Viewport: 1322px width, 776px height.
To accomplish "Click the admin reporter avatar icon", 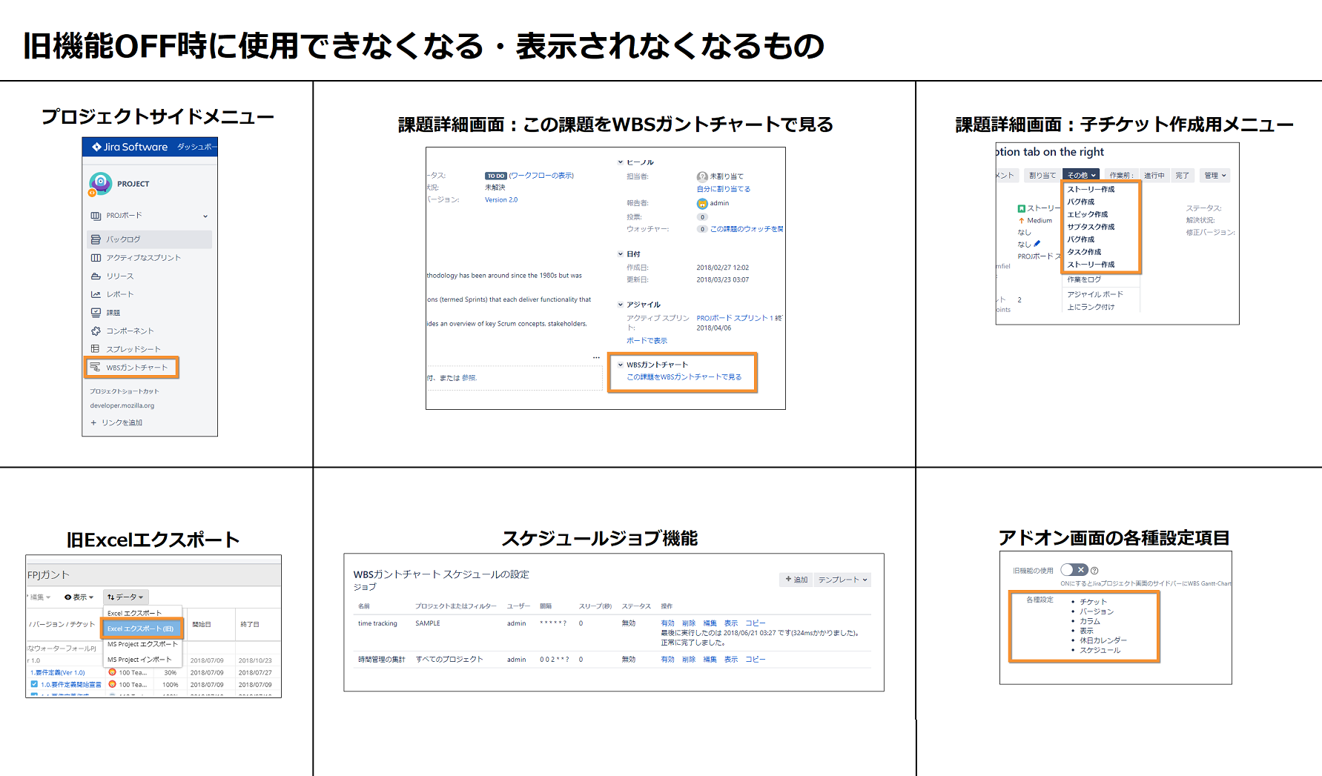I will 702,203.
